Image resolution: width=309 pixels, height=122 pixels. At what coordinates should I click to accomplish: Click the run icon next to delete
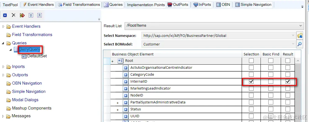point(22,15)
